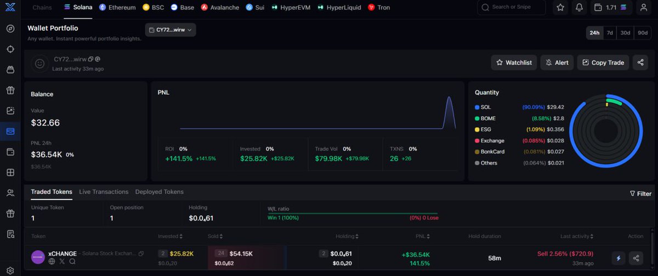Sort by Last activity column
This screenshot has height=276, width=658.
(x=577, y=236)
